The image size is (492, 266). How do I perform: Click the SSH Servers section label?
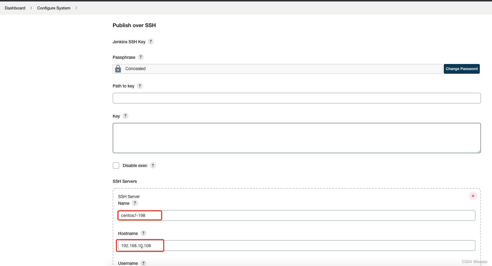coord(125,181)
